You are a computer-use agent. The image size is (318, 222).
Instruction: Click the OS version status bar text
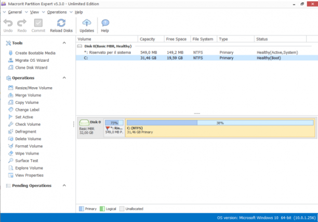[266, 218]
